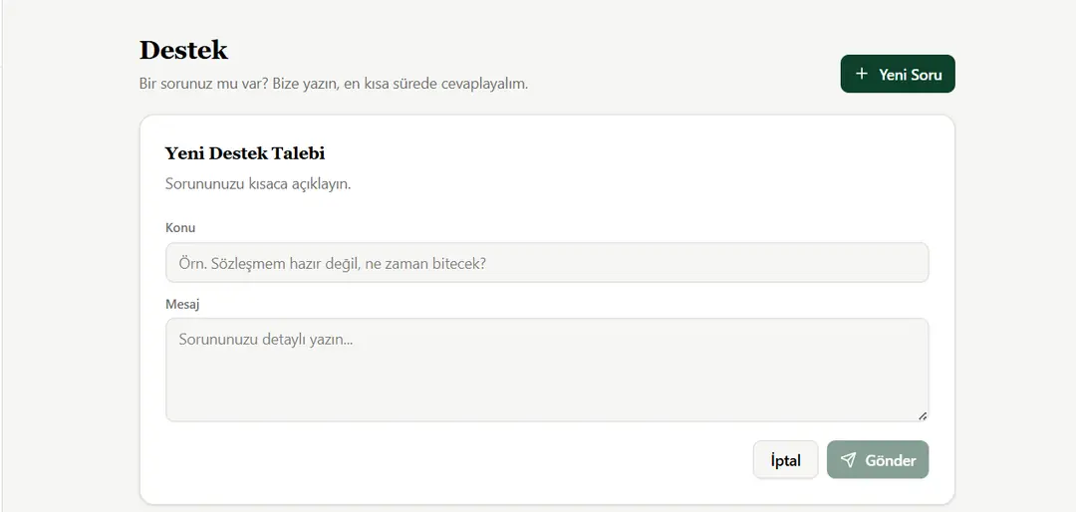
Task: Click the Konu field label
Action: click(180, 228)
